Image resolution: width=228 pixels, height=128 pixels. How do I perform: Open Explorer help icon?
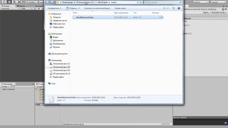(179, 8)
